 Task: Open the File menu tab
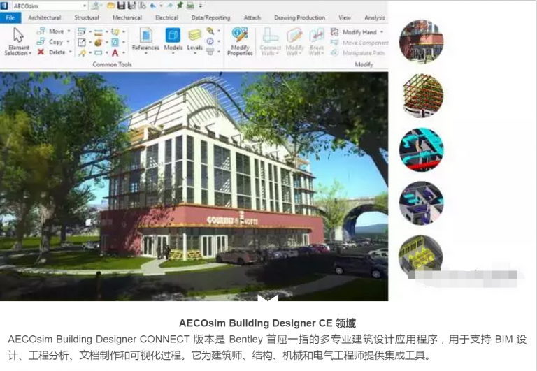click(10, 17)
